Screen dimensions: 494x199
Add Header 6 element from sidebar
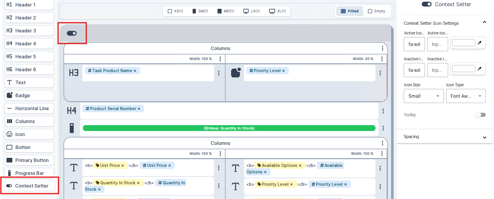29,69
